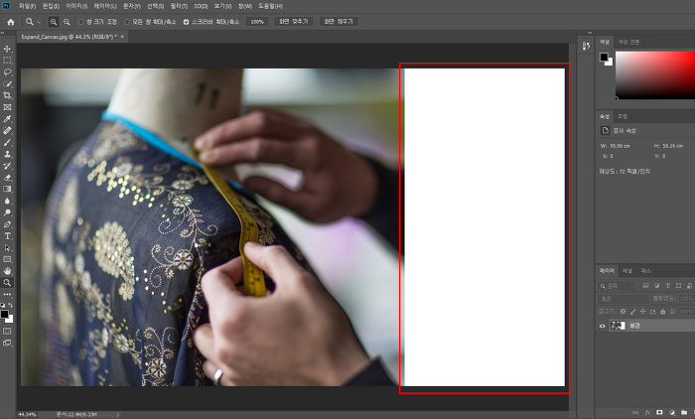
Task: Open the 이미지 menu
Action: coord(76,6)
